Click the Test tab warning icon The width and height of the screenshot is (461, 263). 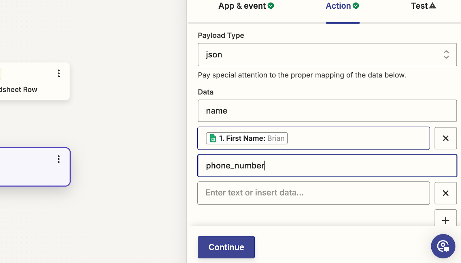pos(432,6)
